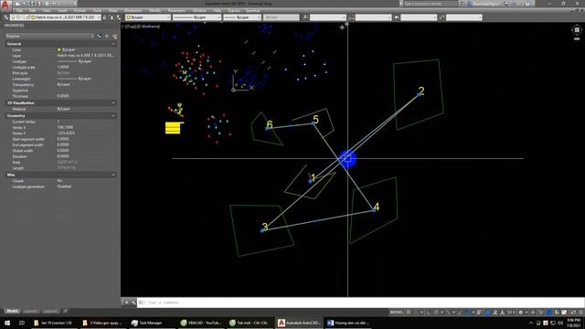Screen dimensions: 585x329
Task: Switch to VBACAD YouTube browser window in taskbar
Action: click(x=201, y=323)
